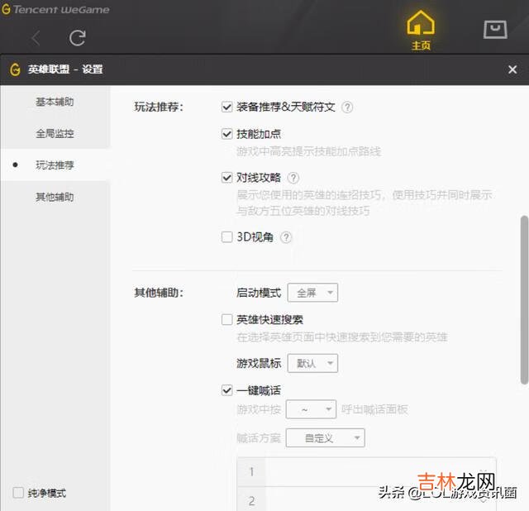This screenshot has width=529, height=511.
Task: Open the shop bag icon
Action: [494, 29]
